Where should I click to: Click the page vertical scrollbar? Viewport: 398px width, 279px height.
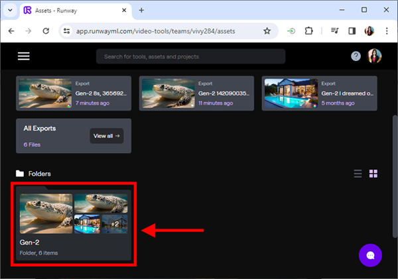[x=395, y=176]
